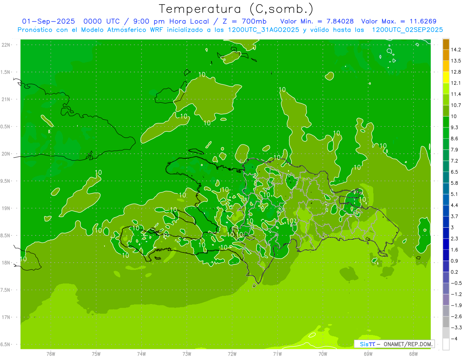Click the "7.2" color bar value

coord(455,161)
